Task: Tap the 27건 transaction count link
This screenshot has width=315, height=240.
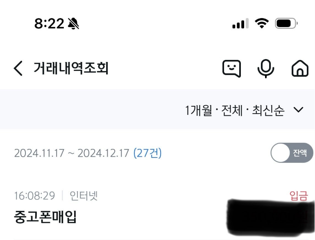Action: [x=147, y=153]
